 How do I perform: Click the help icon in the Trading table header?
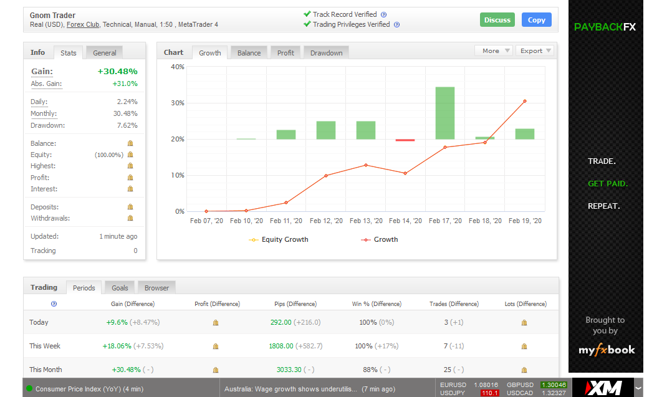pos(54,304)
